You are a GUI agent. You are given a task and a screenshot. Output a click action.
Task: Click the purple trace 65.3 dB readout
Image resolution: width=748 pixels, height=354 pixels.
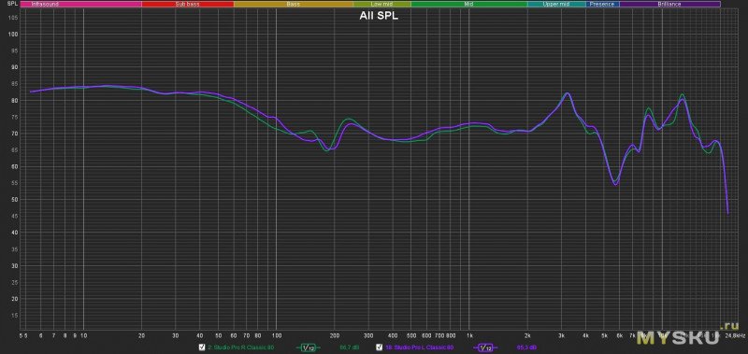524,347
